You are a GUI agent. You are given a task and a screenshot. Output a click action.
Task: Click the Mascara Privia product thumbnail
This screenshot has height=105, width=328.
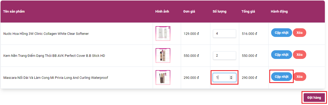163,78
